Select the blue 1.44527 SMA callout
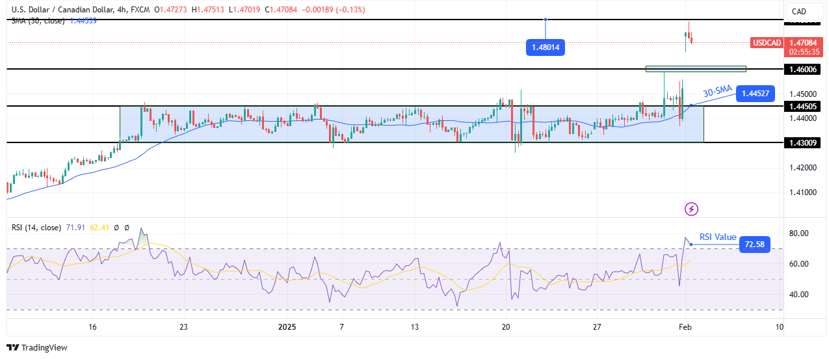The height and width of the screenshot is (359, 829). click(x=754, y=94)
